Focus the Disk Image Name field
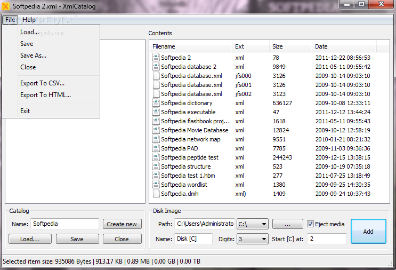 (x=193, y=239)
